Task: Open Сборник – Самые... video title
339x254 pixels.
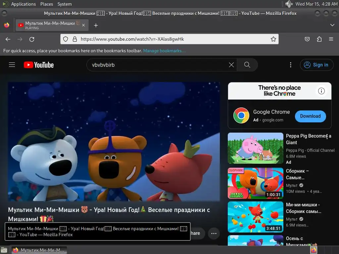Action: pos(298,174)
